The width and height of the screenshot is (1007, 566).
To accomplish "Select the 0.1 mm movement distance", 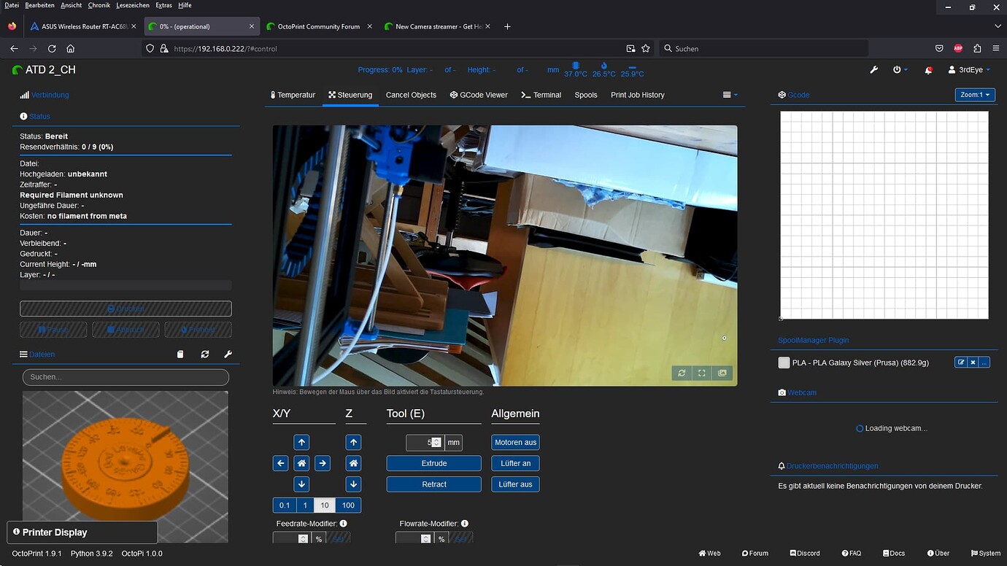I will pyautogui.click(x=285, y=505).
